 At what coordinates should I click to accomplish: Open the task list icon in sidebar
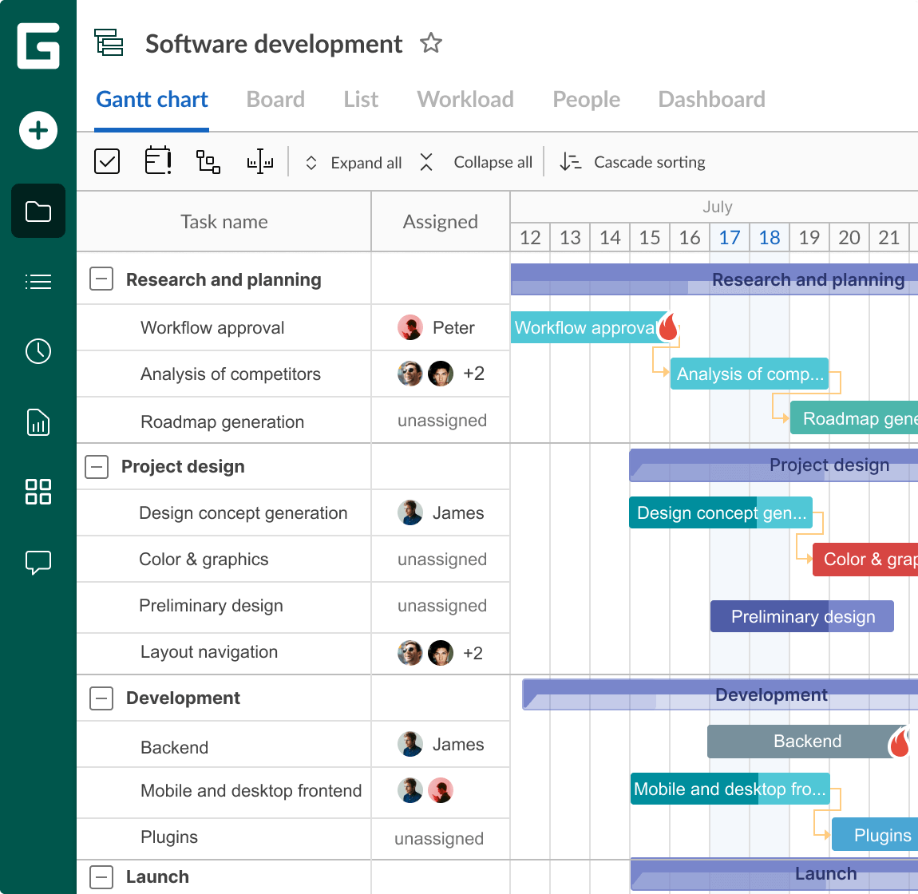tap(38, 281)
